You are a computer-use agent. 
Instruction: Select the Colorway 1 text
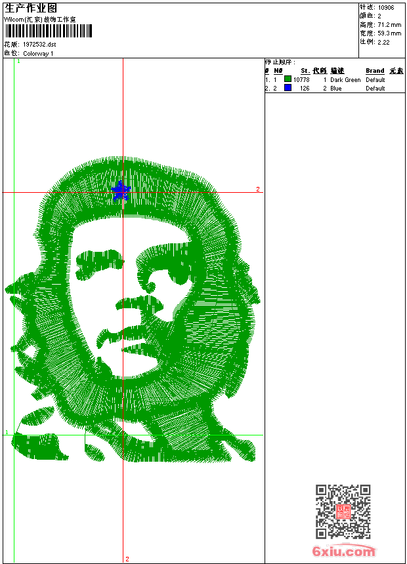pos(38,54)
